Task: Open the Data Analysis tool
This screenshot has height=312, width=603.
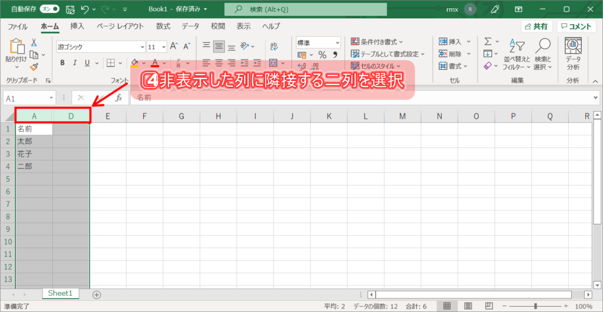Action: click(x=573, y=54)
